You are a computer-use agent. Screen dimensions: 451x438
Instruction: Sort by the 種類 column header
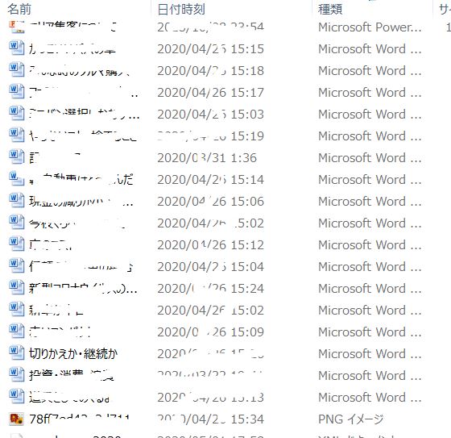[x=330, y=9]
